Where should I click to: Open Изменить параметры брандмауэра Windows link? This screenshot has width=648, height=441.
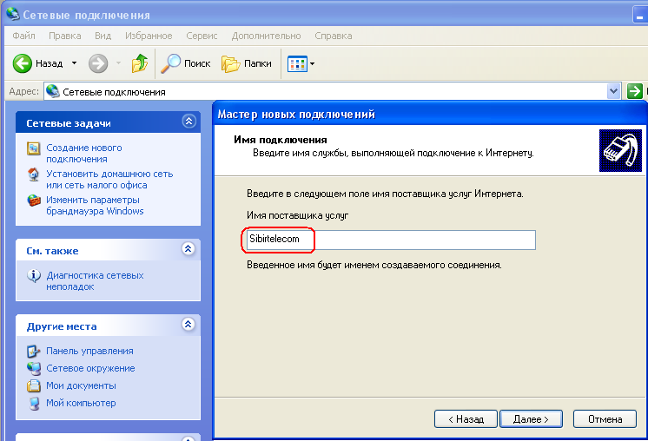(x=95, y=205)
